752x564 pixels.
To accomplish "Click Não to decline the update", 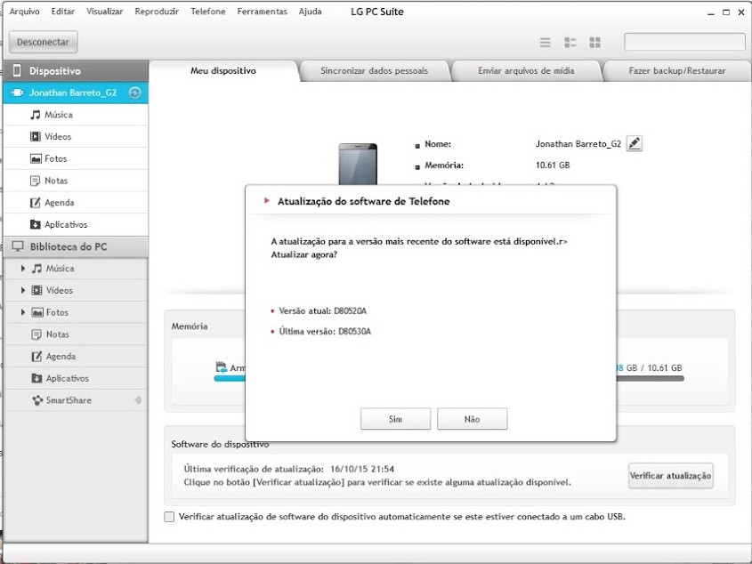I will coord(473,419).
